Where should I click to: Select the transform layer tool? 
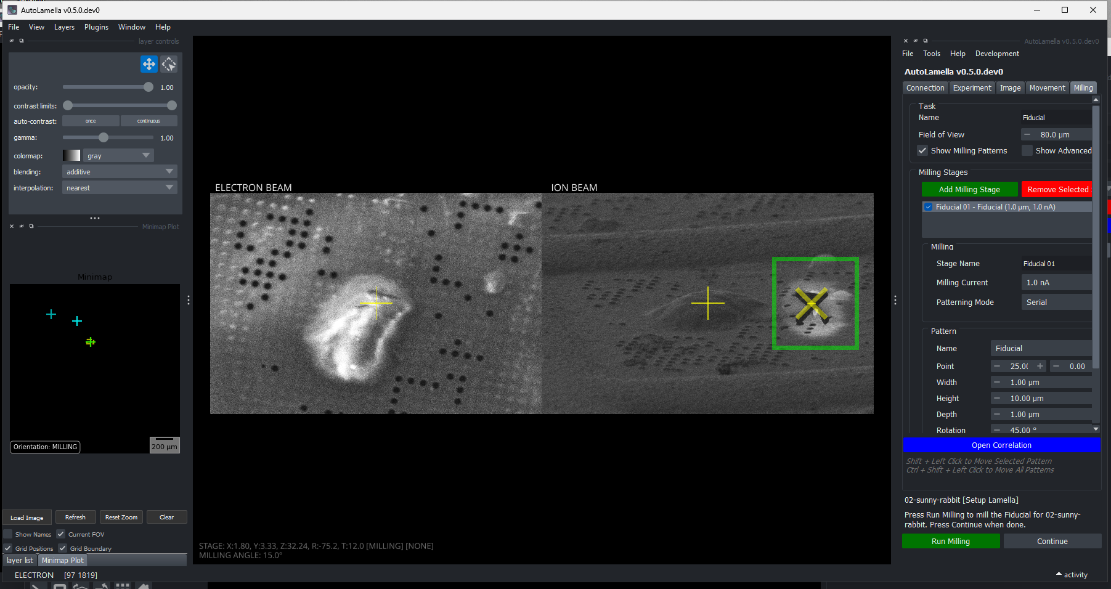click(168, 63)
